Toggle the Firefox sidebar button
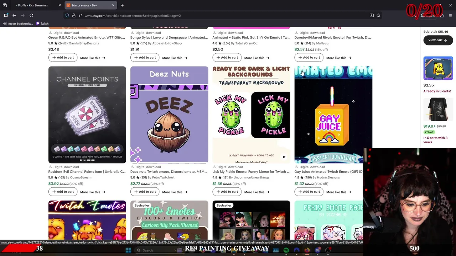456x256 pixels. point(6,15)
